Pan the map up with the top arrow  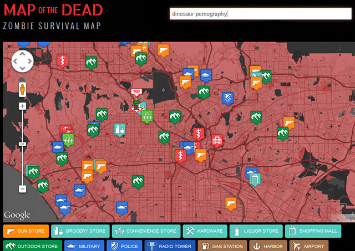[x=22, y=53]
